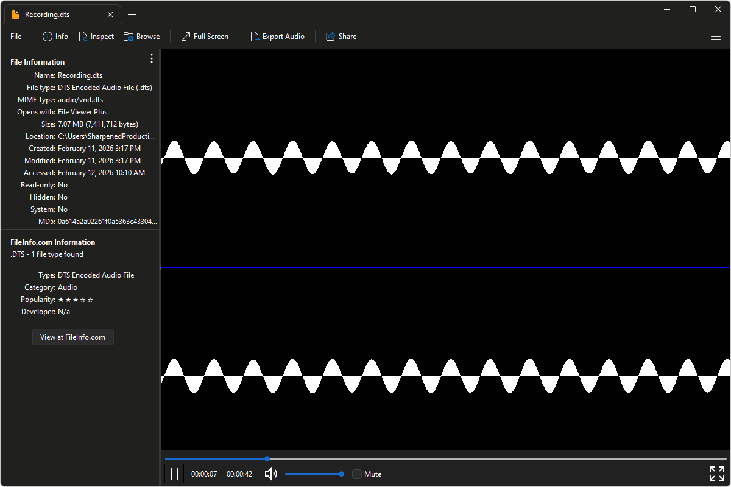Click the playback progress bar
This screenshot has width=731, height=487.
pos(365,458)
